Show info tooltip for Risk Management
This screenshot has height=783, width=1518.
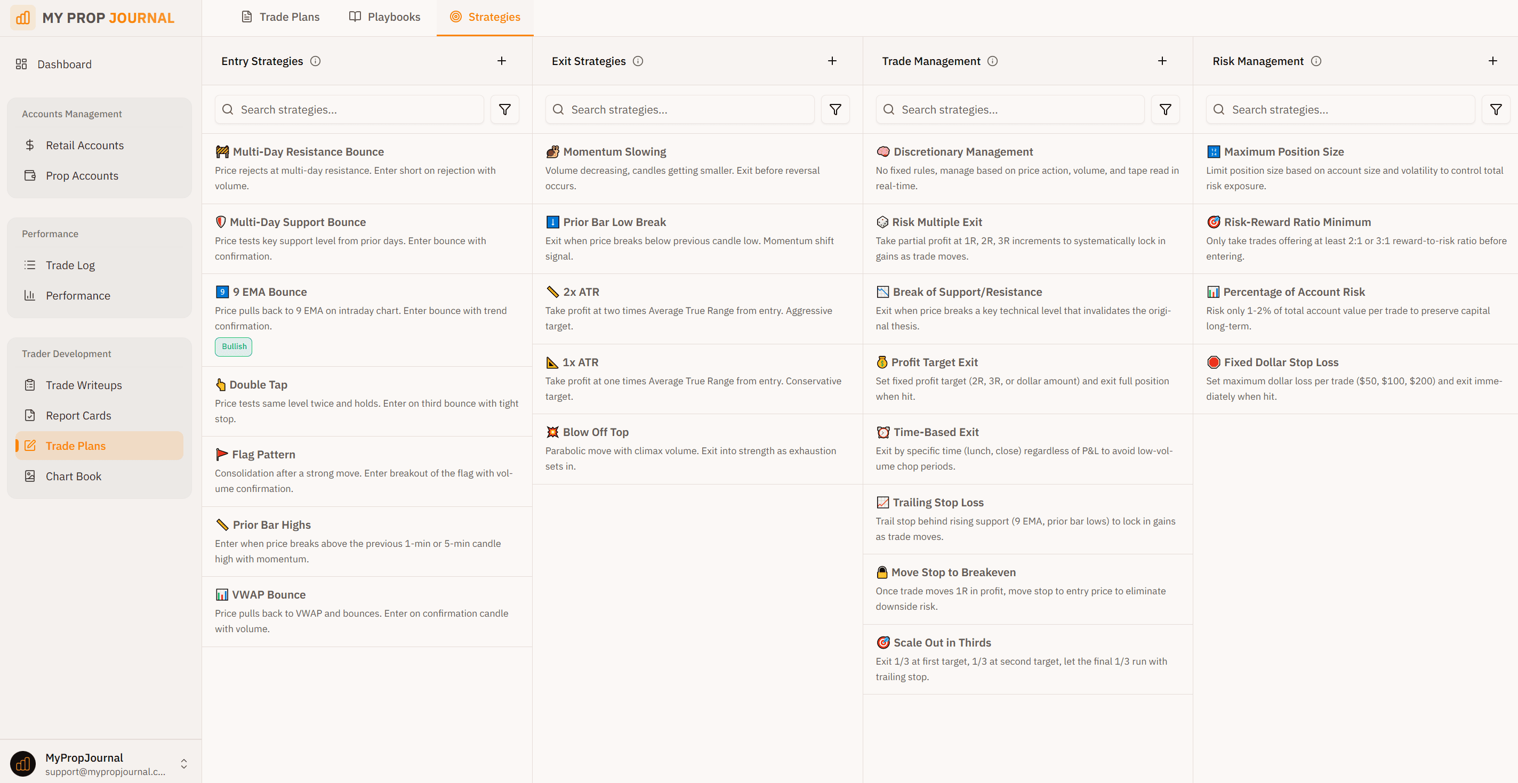(x=1316, y=61)
